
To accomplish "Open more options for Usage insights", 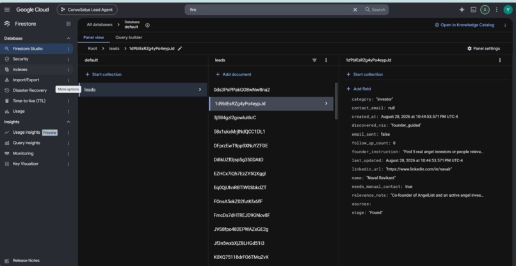I will click(x=69, y=133).
